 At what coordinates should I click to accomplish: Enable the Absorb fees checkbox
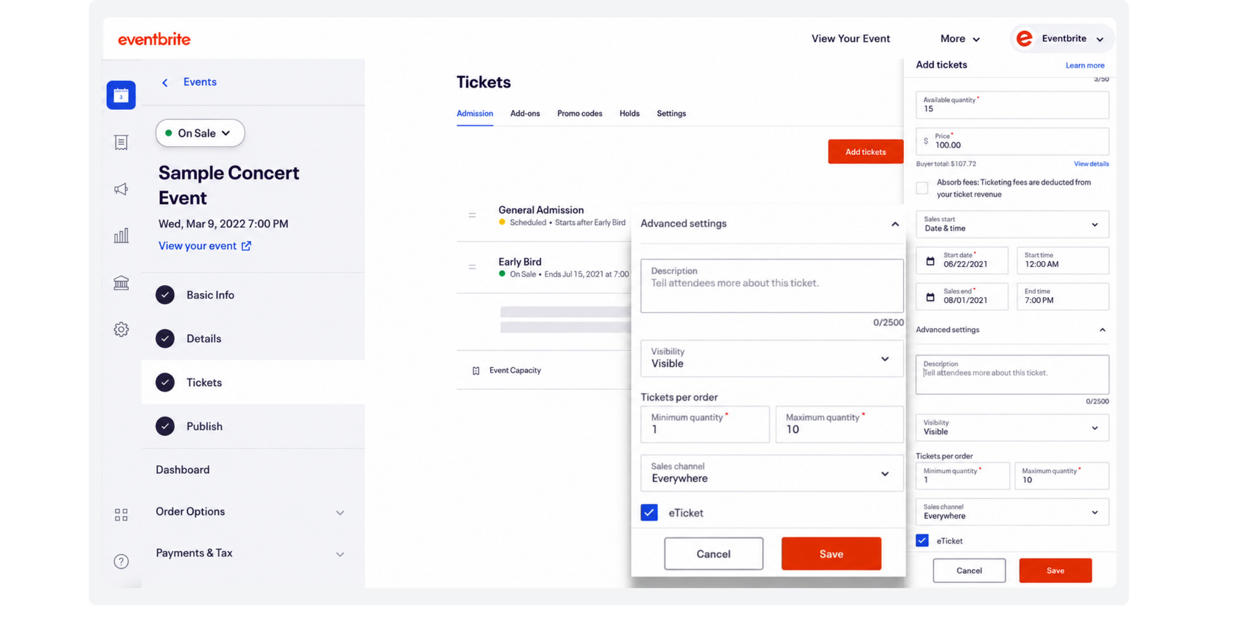coord(922,188)
